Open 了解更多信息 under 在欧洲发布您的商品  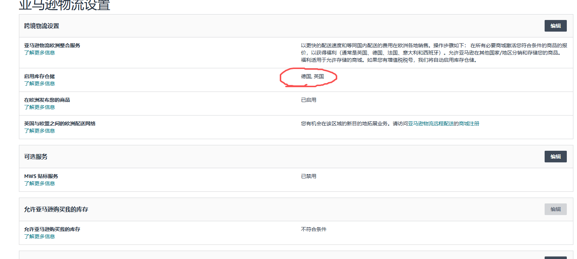(x=39, y=107)
